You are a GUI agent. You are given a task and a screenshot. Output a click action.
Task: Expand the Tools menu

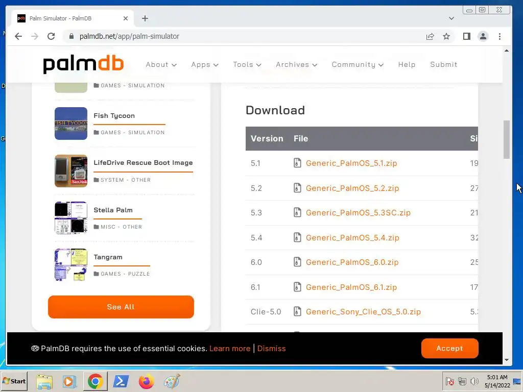click(247, 65)
